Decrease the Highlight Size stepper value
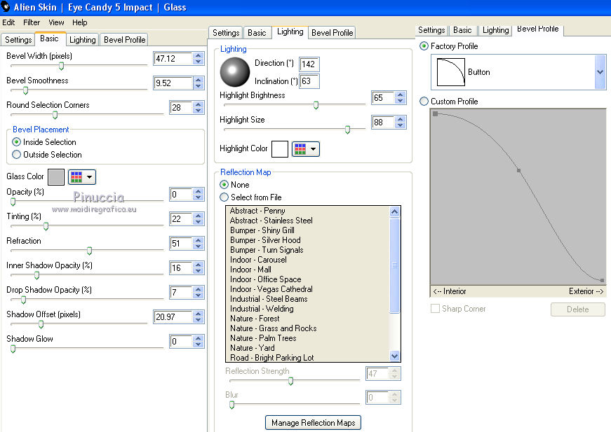The width and height of the screenshot is (611, 432). point(401,126)
